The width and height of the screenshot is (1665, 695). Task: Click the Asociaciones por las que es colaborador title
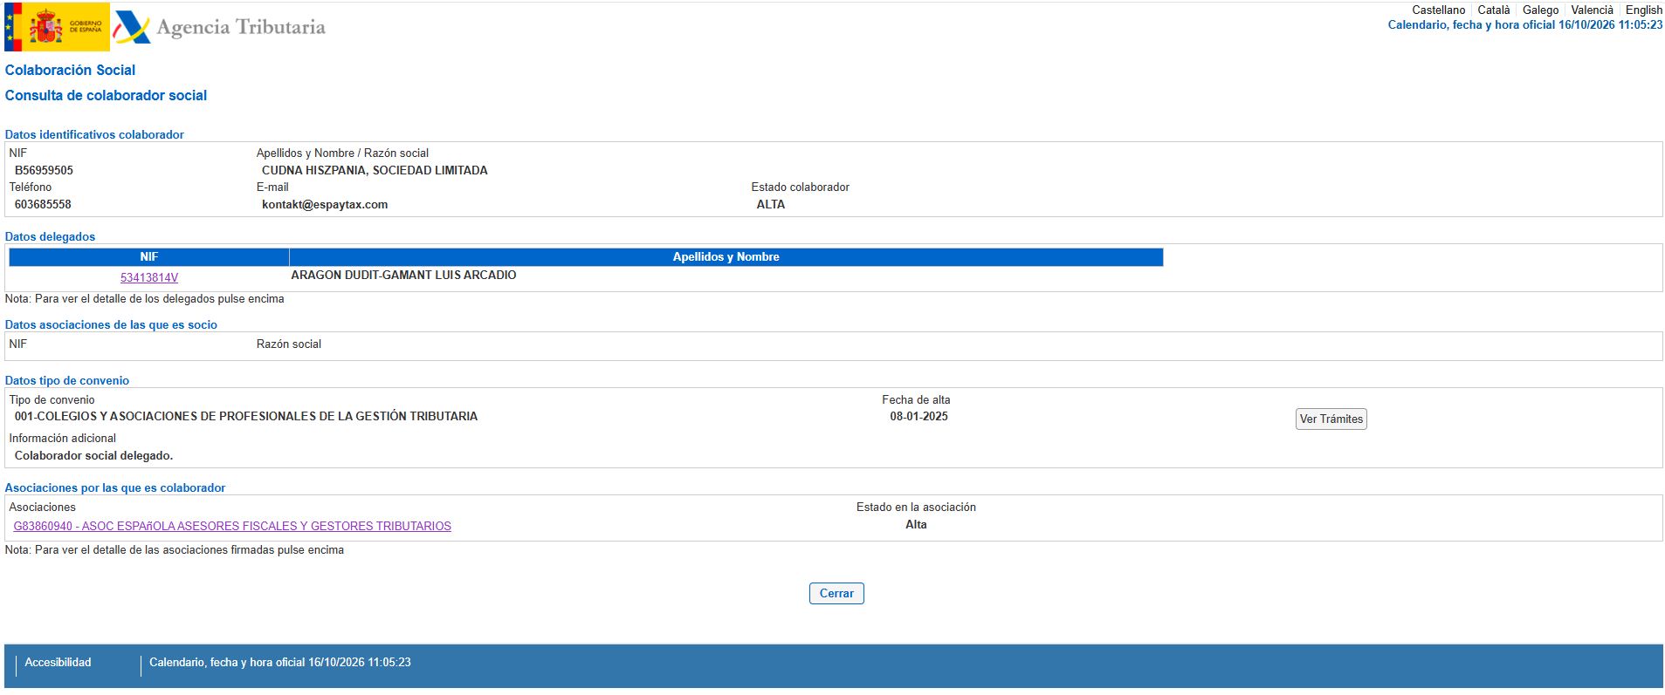click(x=115, y=488)
